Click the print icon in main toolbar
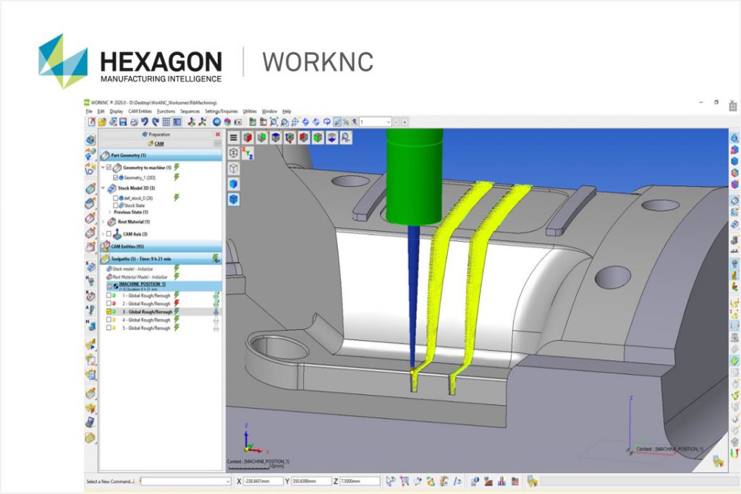The width and height of the screenshot is (741, 494). click(x=134, y=122)
